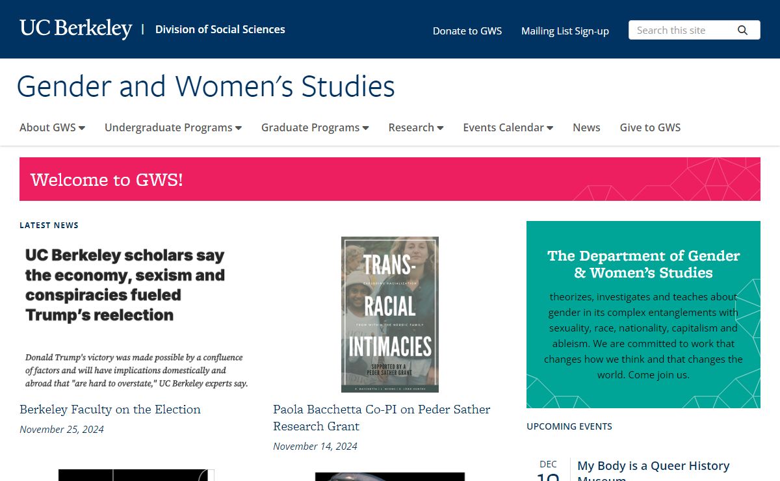
Task: Click the LATEST NEWS heading
Action: 49,226
